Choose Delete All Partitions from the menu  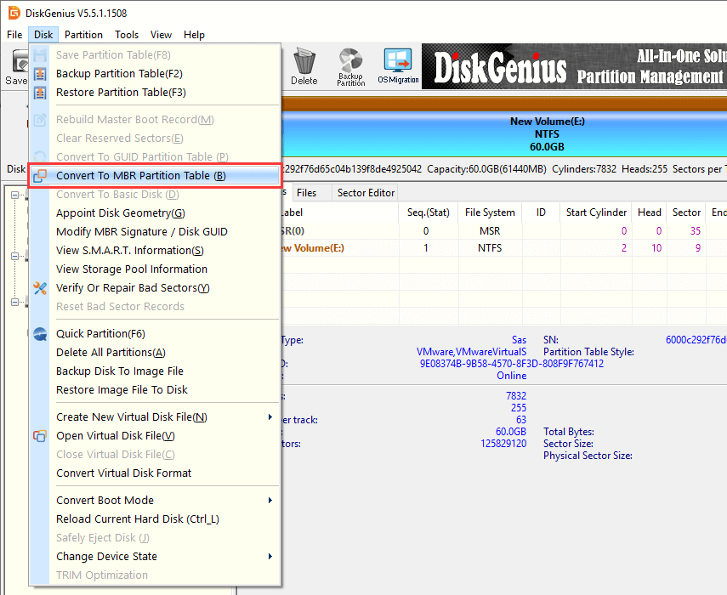click(x=111, y=353)
